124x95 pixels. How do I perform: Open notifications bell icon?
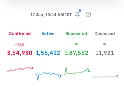(x=77, y=14)
